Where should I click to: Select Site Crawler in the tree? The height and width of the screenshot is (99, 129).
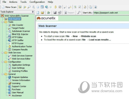[x=18, y=25]
